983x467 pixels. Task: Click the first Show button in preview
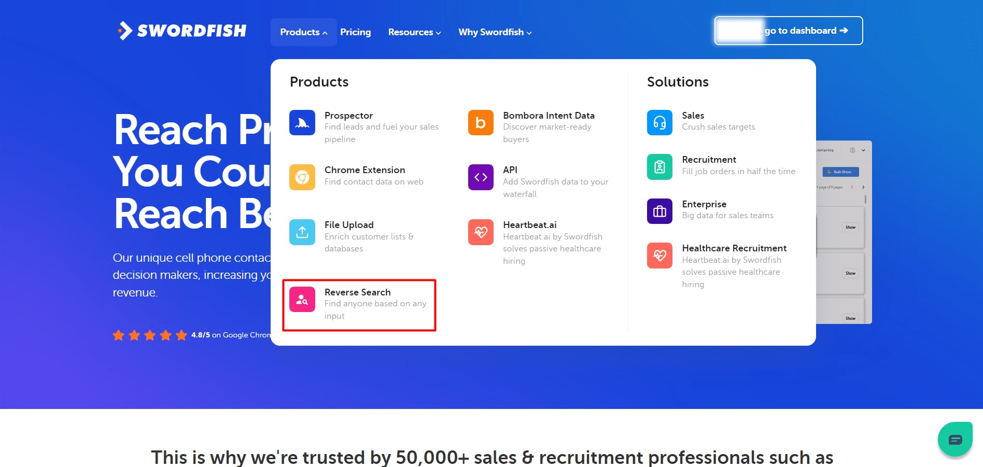click(850, 227)
